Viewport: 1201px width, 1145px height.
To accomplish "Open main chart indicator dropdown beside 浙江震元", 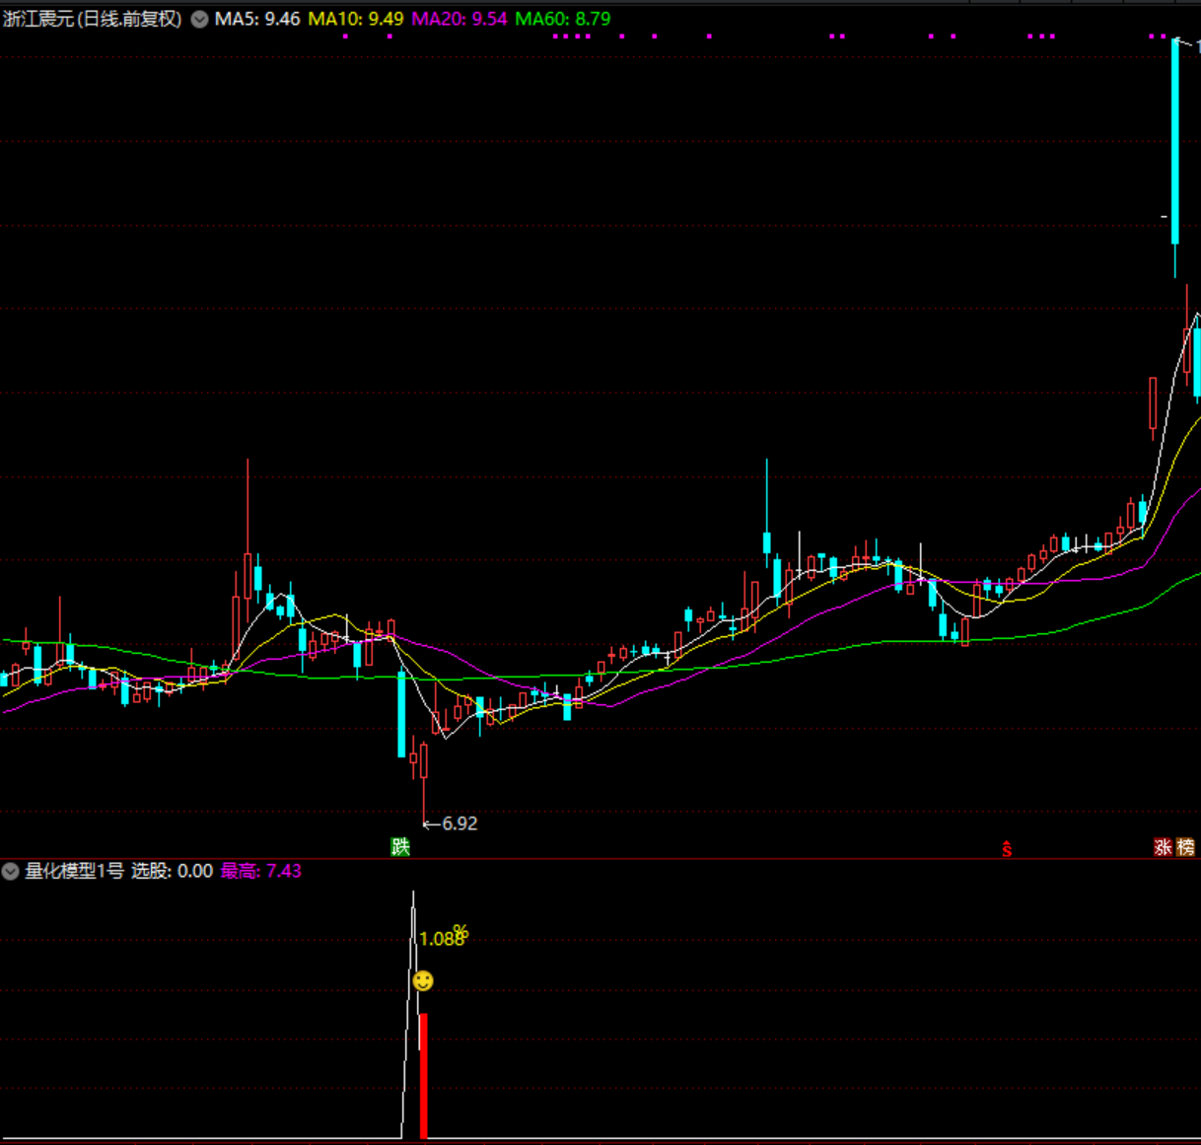I will (199, 19).
